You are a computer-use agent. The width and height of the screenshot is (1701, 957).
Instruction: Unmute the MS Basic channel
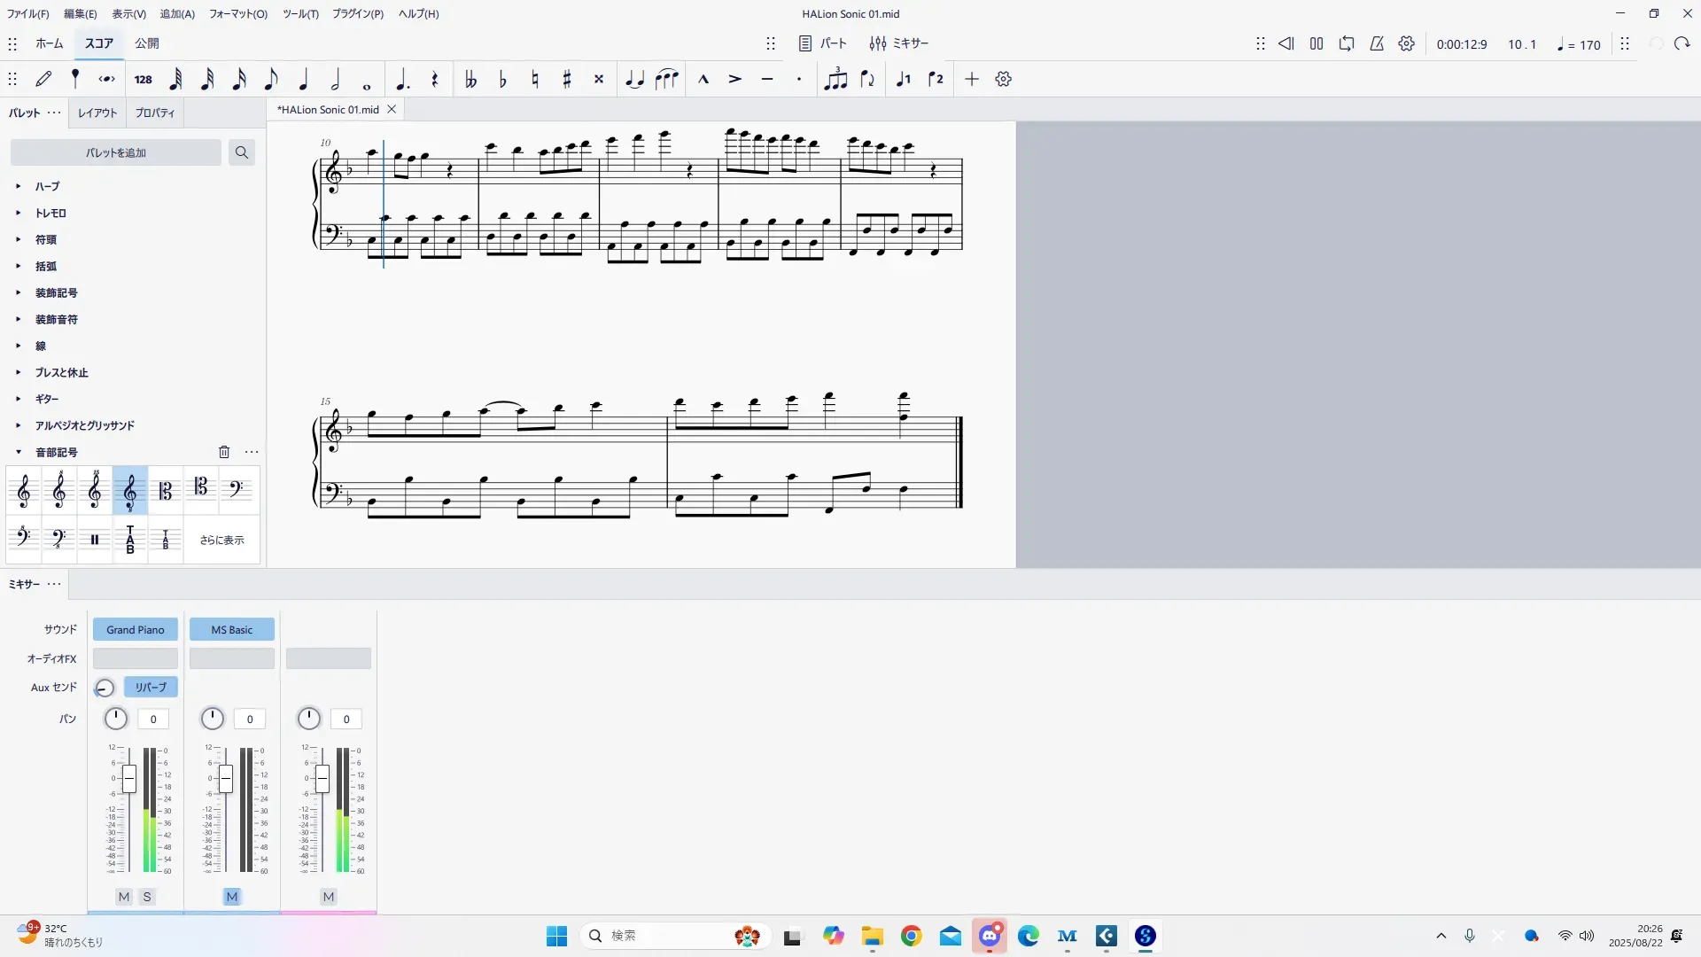[x=232, y=897]
